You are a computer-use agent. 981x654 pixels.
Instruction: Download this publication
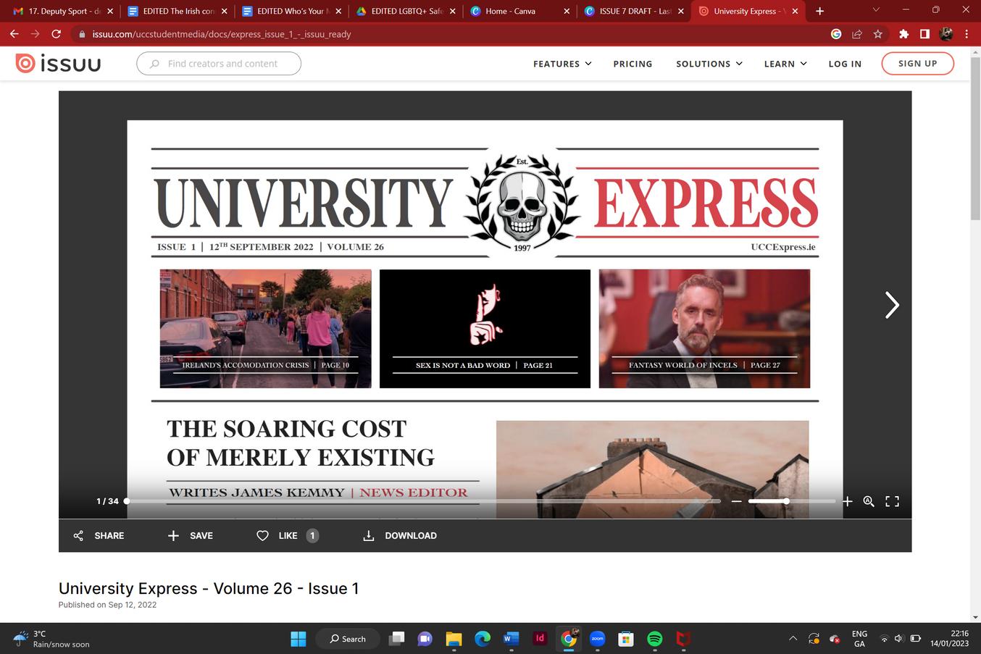[399, 535]
